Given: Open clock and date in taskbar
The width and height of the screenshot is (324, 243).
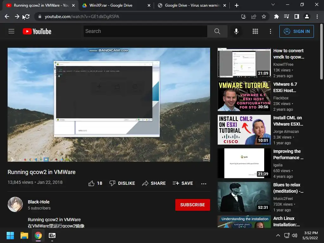Looking at the screenshot, I should (x=310, y=235).
